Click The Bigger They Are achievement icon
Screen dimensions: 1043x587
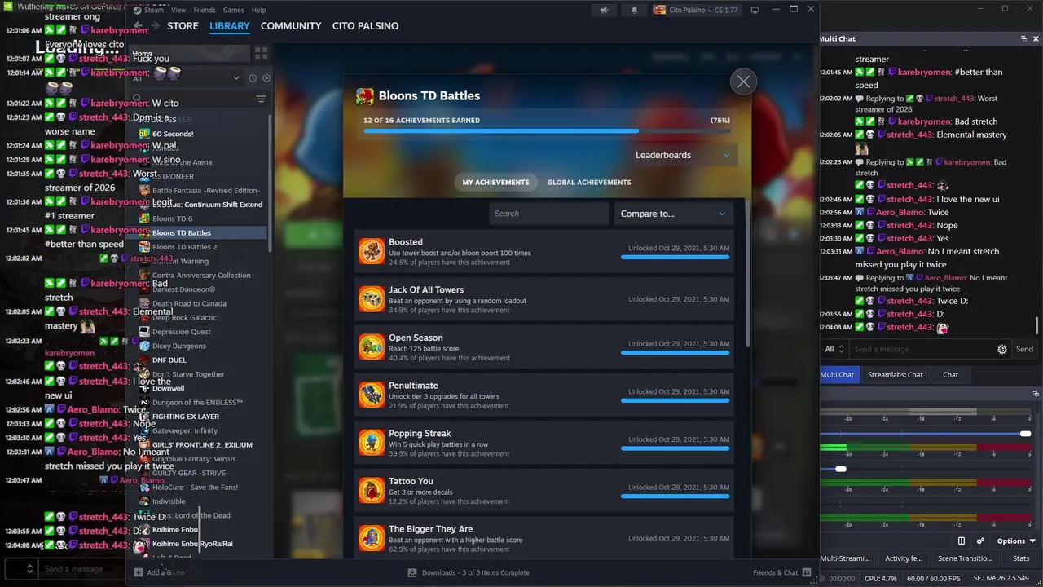[372, 538]
